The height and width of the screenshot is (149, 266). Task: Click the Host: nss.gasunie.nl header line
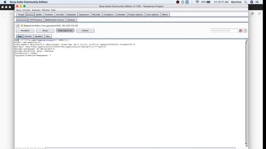point(28,42)
